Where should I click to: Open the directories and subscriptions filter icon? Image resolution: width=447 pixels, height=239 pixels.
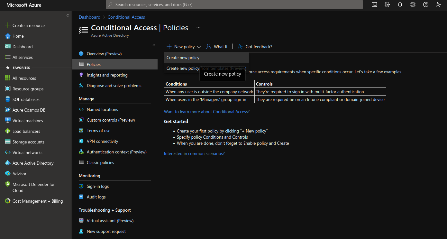pyautogui.click(x=387, y=5)
